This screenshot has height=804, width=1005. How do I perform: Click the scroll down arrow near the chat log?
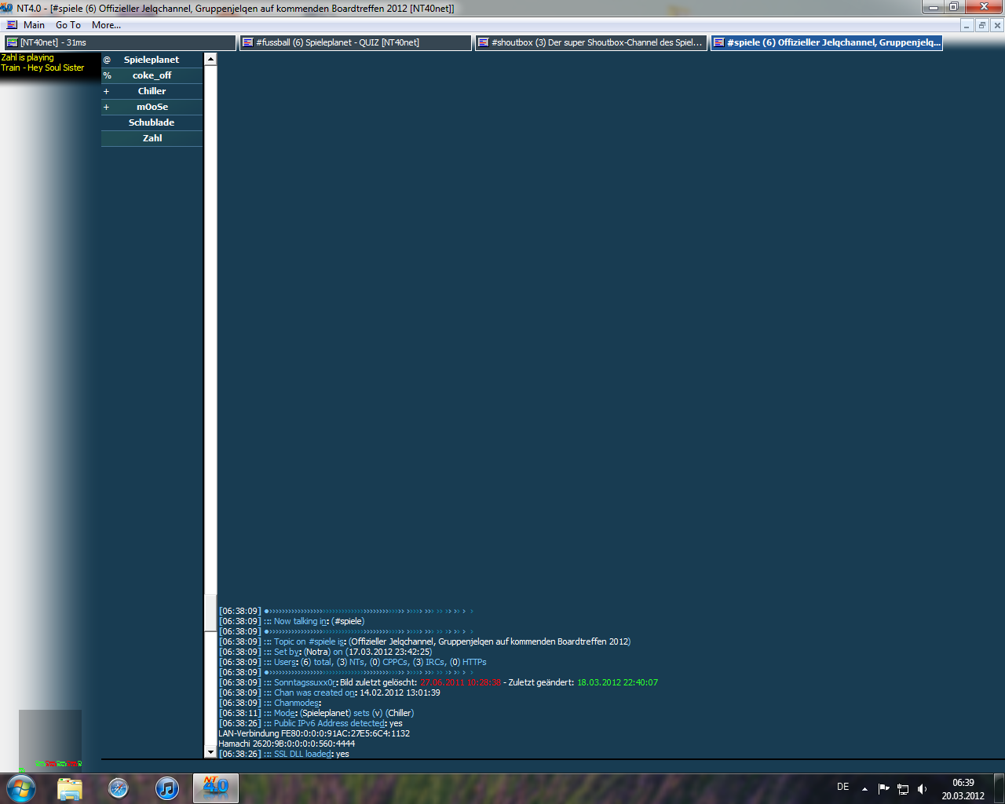[210, 752]
